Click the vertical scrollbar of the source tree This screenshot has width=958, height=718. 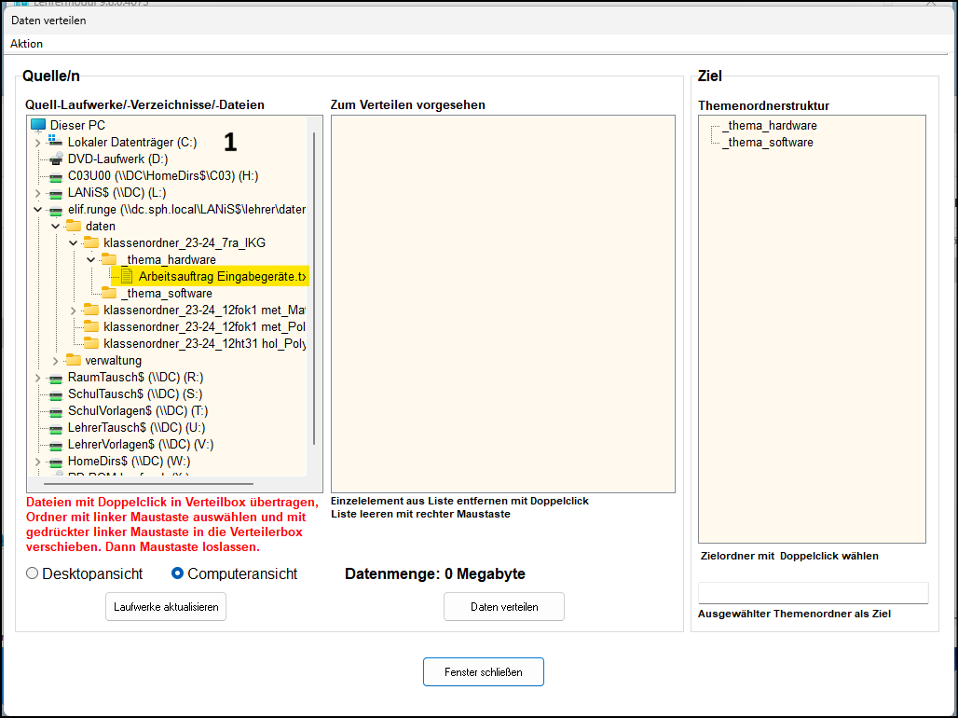pyautogui.click(x=314, y=287)
